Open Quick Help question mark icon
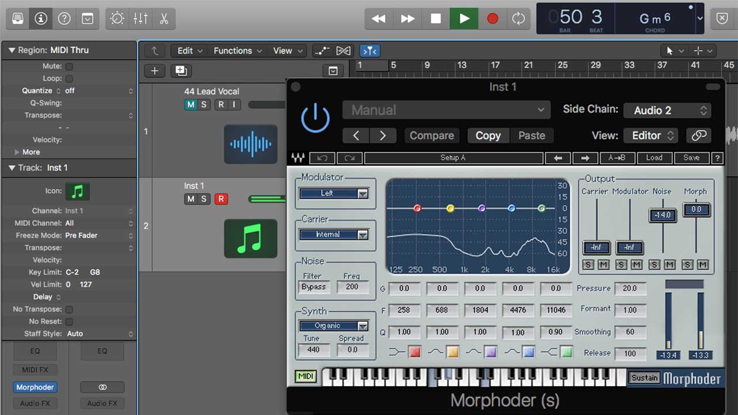 tap(63, 18)
